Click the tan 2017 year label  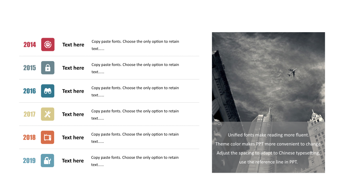pyautogui.click(x=30, y=114)
